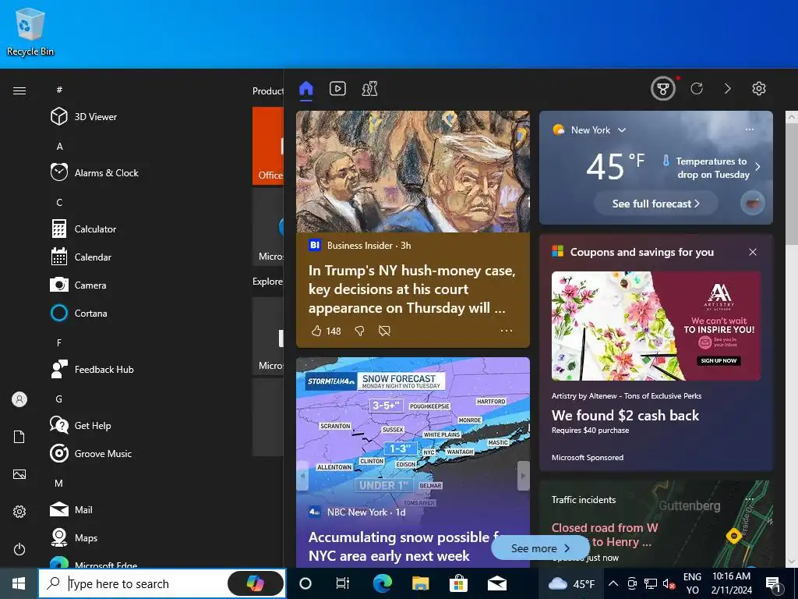This screenshot has height=599, width=798.
Task: Click the taskbar weather 45°F widget
Action: point(571,583)
